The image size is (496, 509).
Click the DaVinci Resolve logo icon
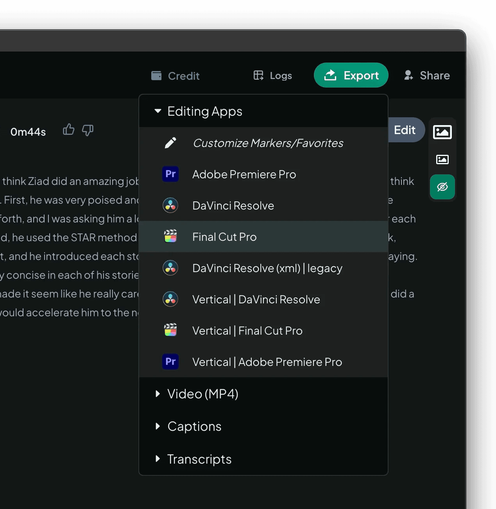[170, 205]
